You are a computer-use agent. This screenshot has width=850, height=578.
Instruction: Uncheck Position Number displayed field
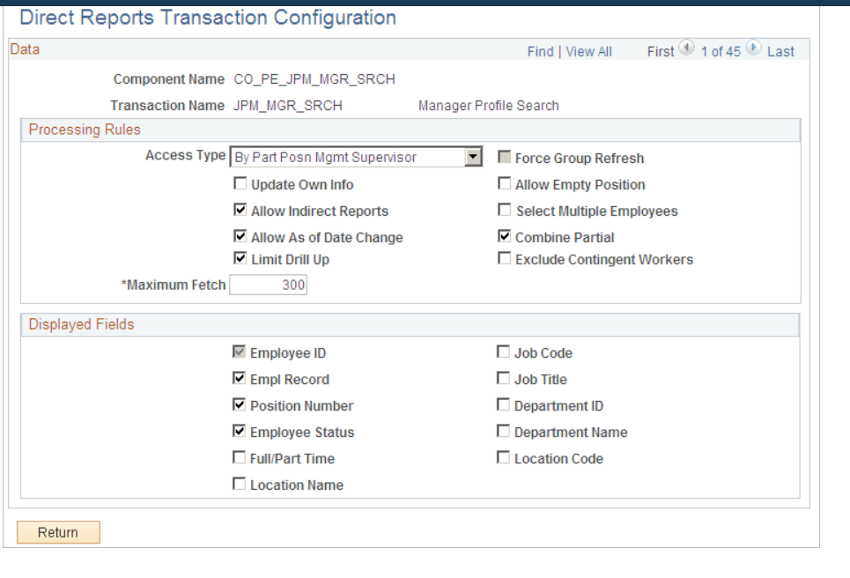tap(239, 405)
